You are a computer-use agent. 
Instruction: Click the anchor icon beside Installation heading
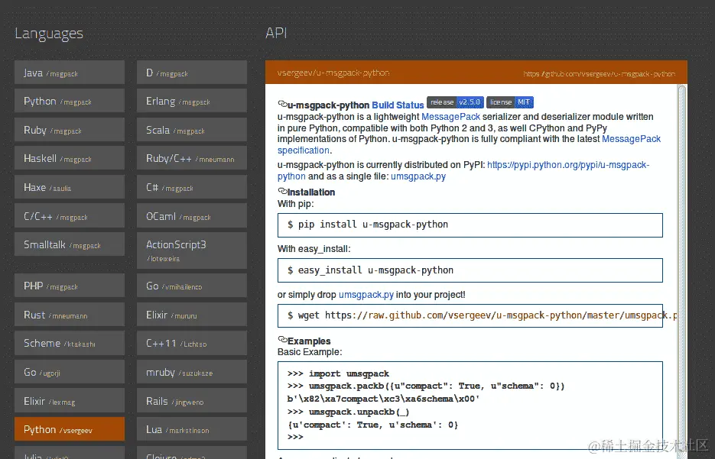pos(282,191)
